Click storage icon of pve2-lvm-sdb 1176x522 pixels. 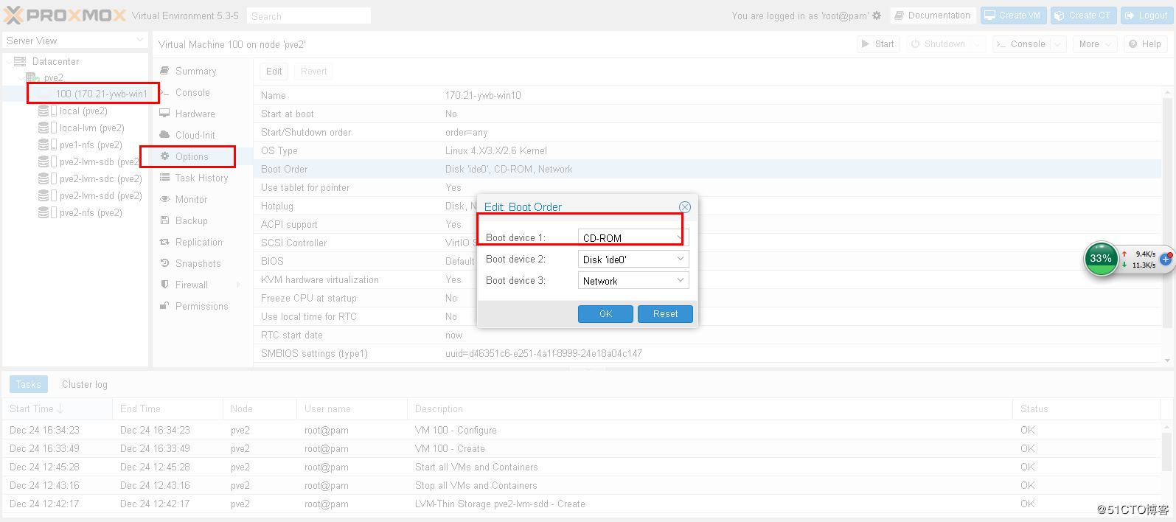[44, 162]
